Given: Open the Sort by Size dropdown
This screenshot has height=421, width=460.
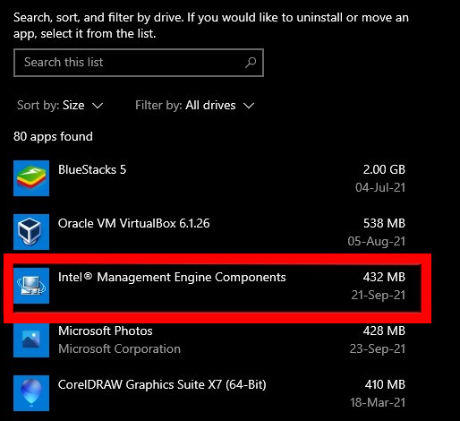Looking at the screenshot, I should (x=60, y=106).
